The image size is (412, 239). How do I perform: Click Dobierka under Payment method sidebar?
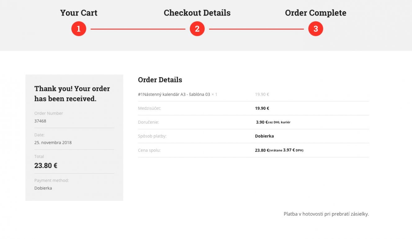(x=43, y=188)
